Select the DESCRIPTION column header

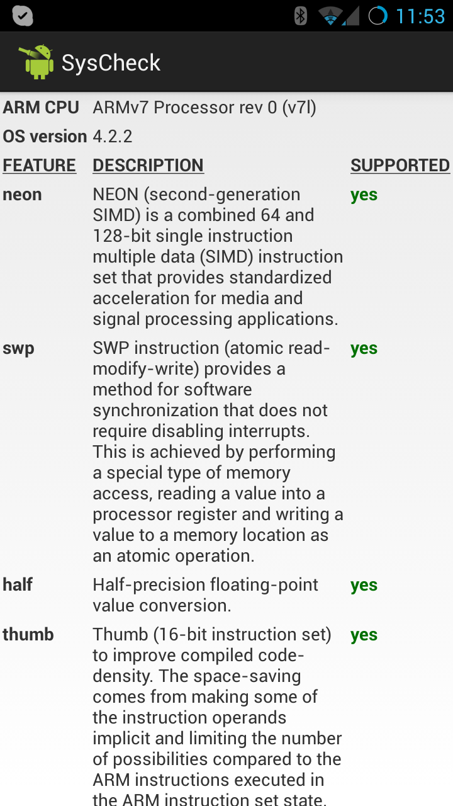coord(148,165)
